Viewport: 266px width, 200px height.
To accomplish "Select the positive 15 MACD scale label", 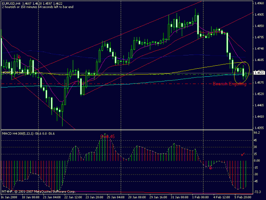I will tap(255, 154).
